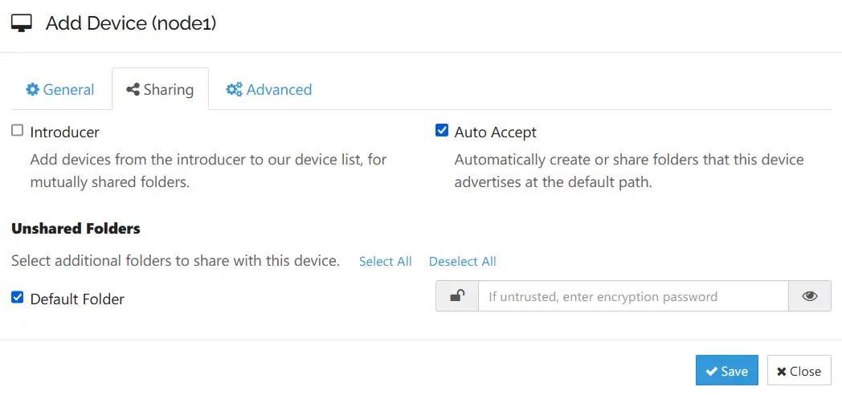Click the monitor icon in the dialog title
The width and height of the screenshot is (842, 395).
tap(22, 23)
